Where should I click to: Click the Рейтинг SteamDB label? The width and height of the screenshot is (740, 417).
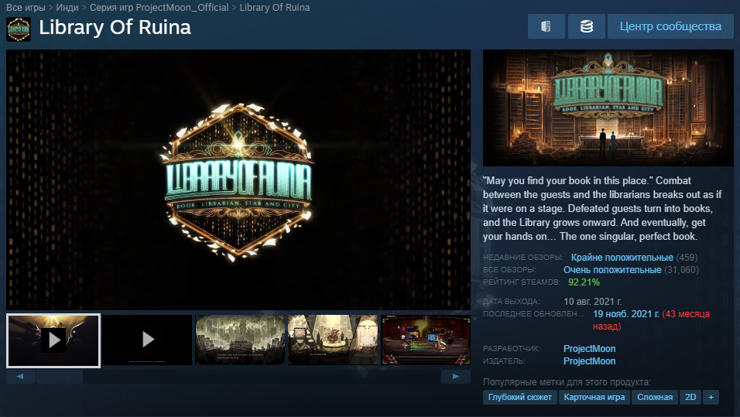[522, 282]
